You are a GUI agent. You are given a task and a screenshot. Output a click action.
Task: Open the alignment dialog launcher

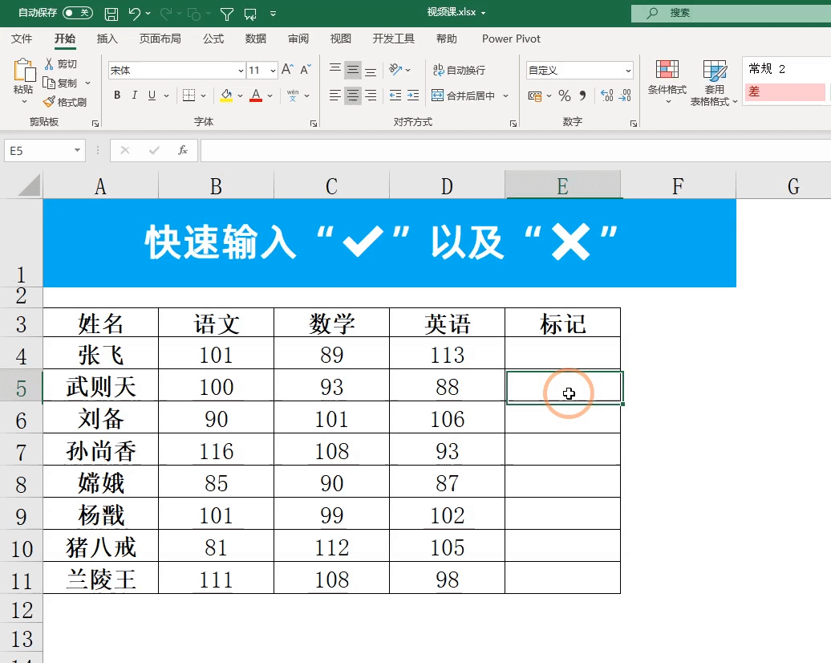coord(513,124)
